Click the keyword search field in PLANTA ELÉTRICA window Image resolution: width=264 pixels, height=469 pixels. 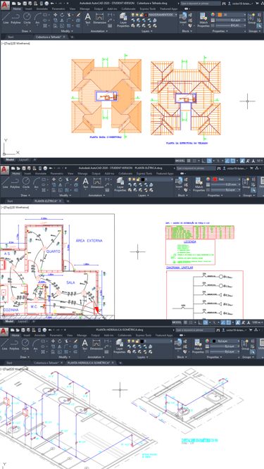[x=196, y=168]
